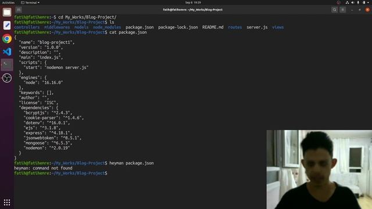Open the volume indicator in the top bar
The width and height of the screenshot is (372, 209).
pos(353,2)
